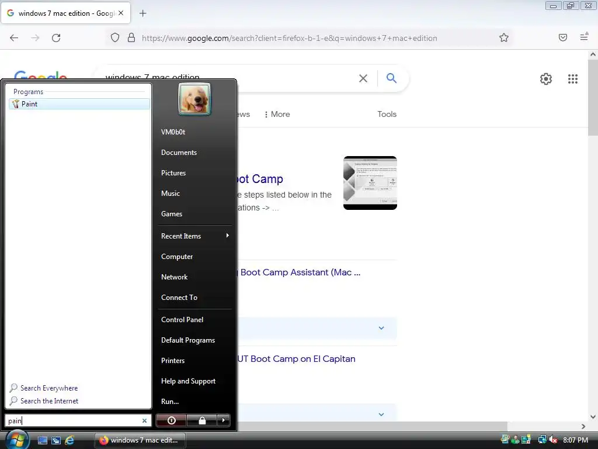Open the Boot Camp result thumbnail
Viewport: 598px width, 449px height.
click(370, 183)
